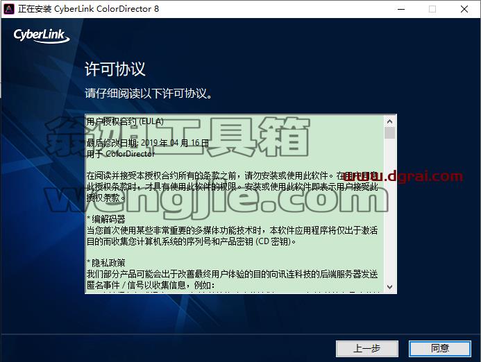Click the CyberLink logo
This screenshot has width=481, height=362.
(x=42, y=35)
